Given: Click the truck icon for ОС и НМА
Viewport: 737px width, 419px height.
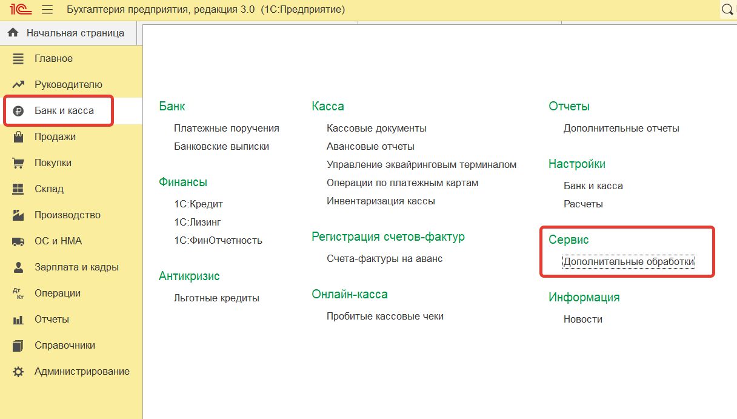Looking at the screenshot, I should pyautogui.click(x=18, y=241).
